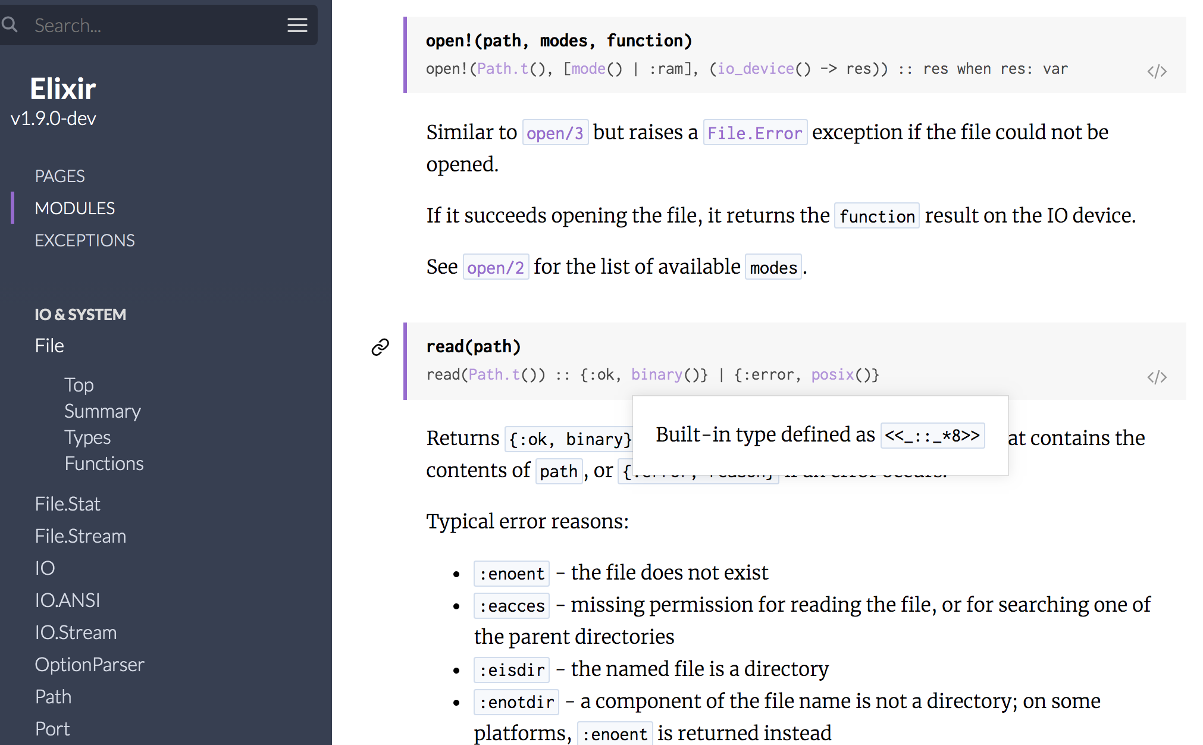Jump to Functions section of File
This screenshot has width=1203, height=745.
[104, 464]
